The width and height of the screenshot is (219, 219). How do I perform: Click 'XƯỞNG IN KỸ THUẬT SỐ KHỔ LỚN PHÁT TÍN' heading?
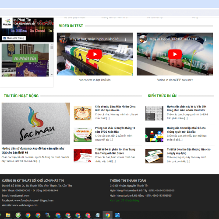(x=33, y=180)
